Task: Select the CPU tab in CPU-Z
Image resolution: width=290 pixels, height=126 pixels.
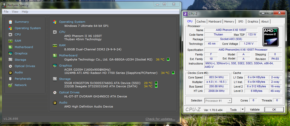Action: tap(190, 21)
